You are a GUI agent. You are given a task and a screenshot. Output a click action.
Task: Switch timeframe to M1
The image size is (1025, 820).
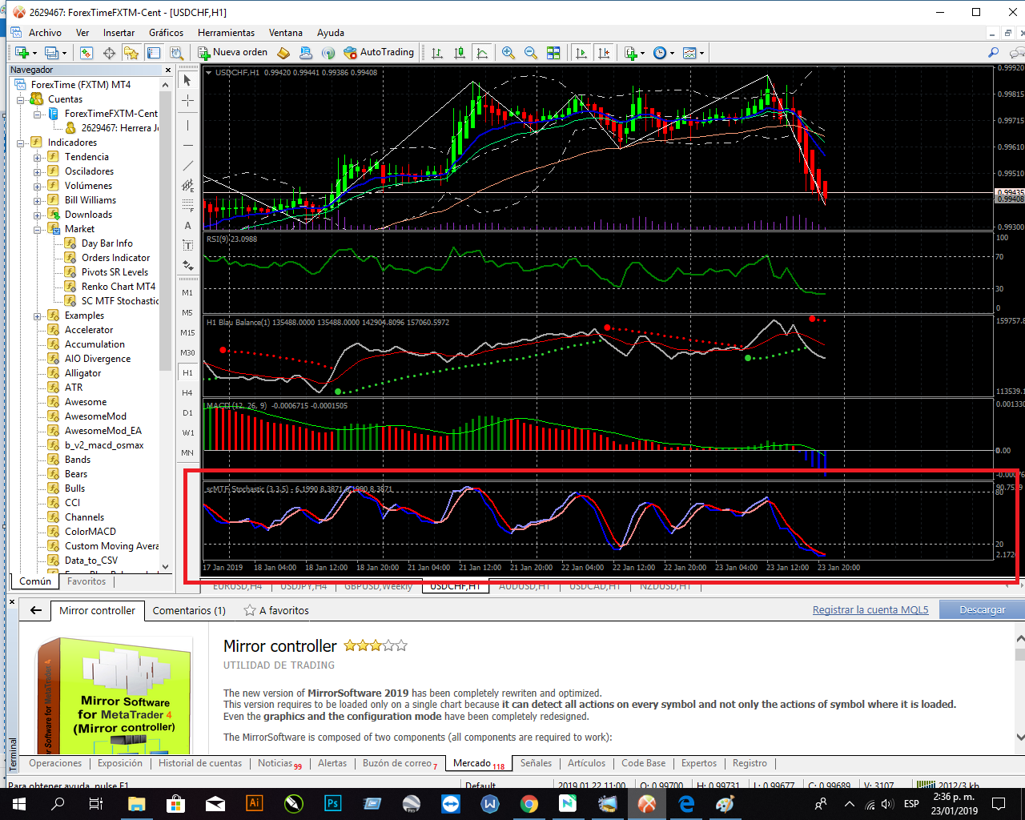point(187,292)
